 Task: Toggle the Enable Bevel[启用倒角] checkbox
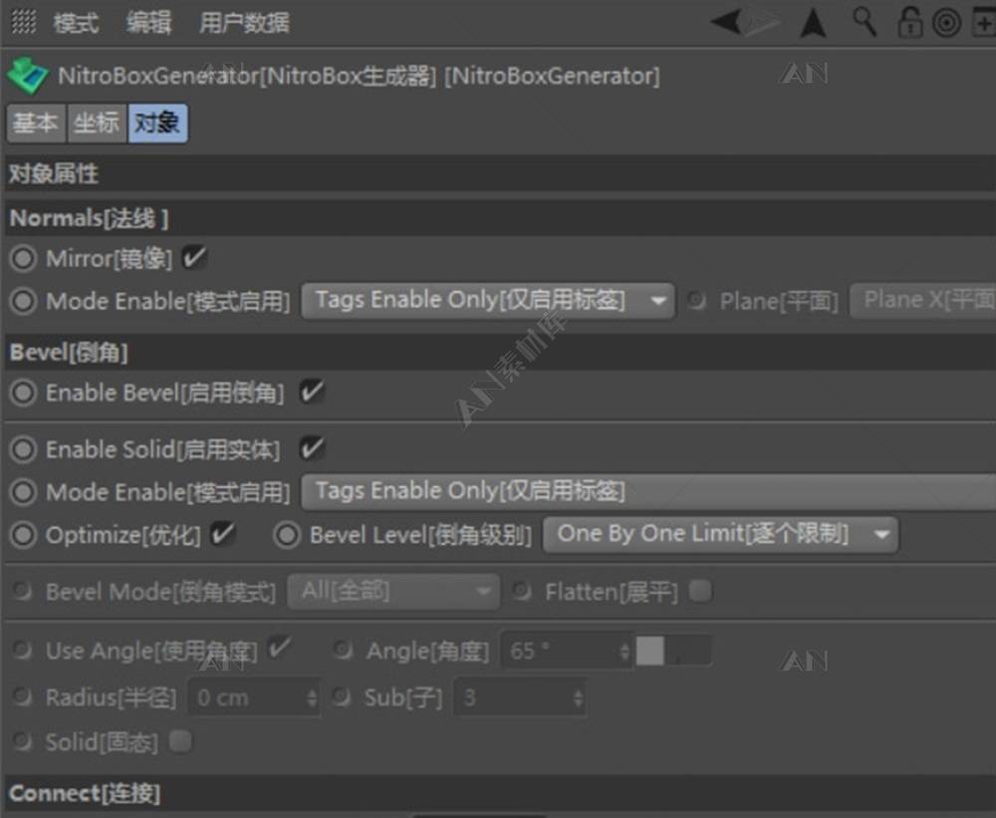point(312,393)
